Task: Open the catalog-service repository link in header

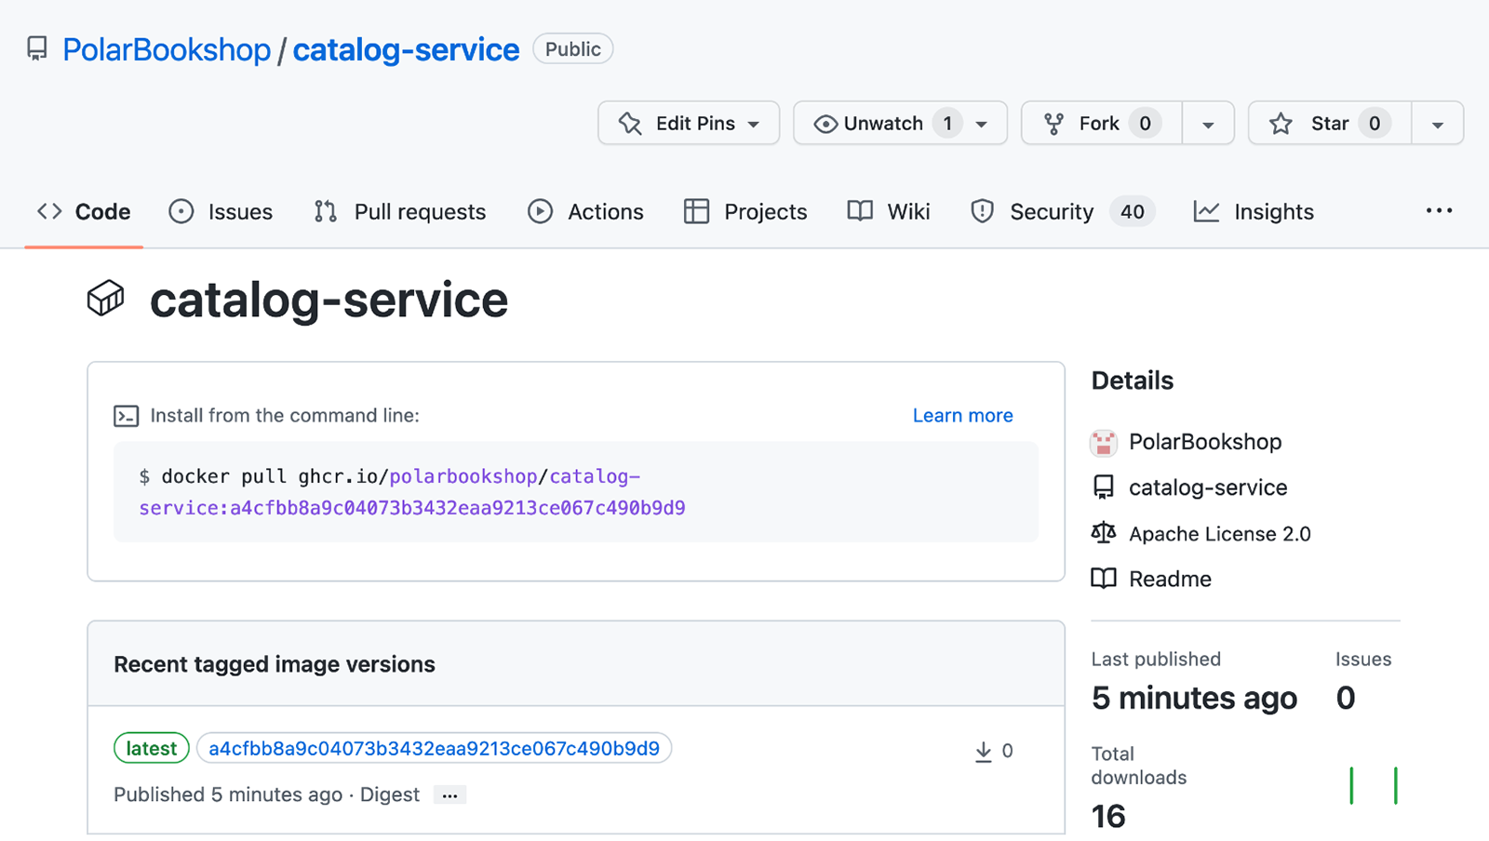Action: click(x=406, y=49)
